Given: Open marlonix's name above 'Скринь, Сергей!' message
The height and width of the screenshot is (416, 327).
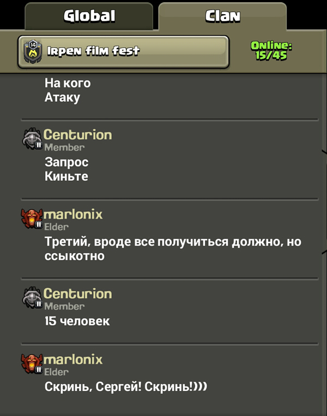Looking at the screenshot, I should coord(73,359).
